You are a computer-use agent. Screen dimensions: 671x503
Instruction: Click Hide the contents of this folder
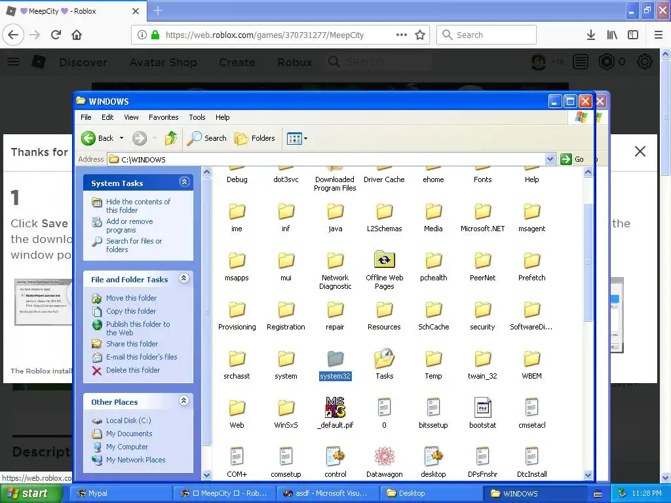pos(138,206)
